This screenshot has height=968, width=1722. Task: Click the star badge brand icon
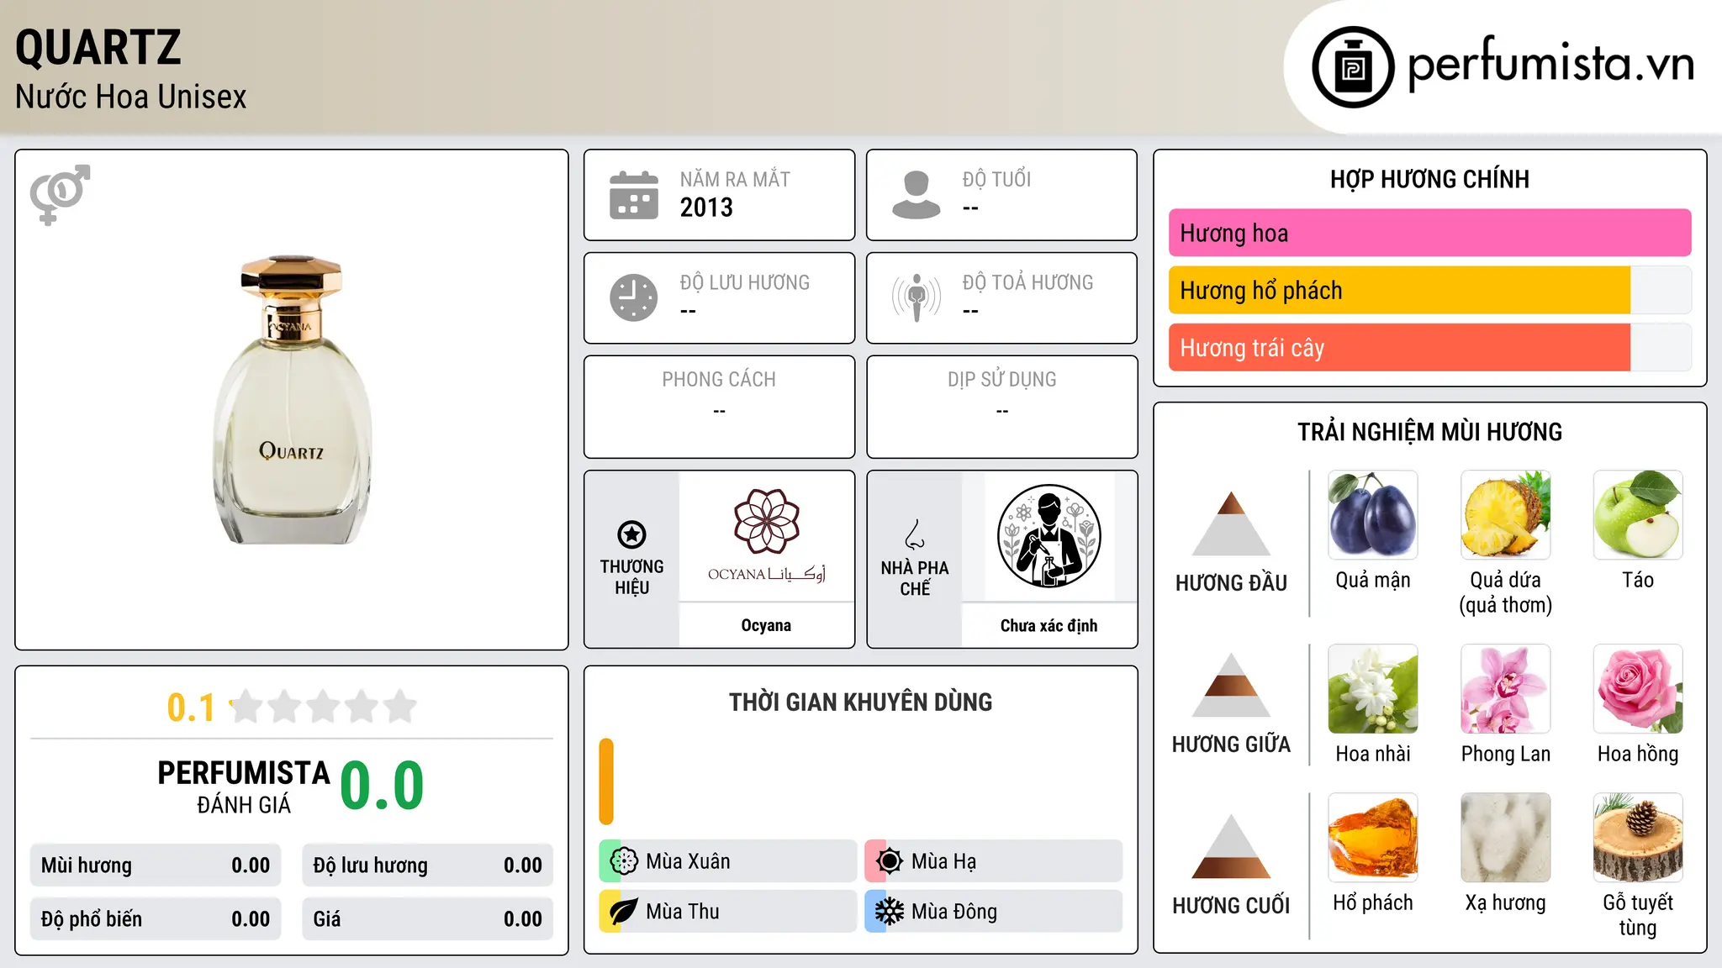tap(631, 534)
